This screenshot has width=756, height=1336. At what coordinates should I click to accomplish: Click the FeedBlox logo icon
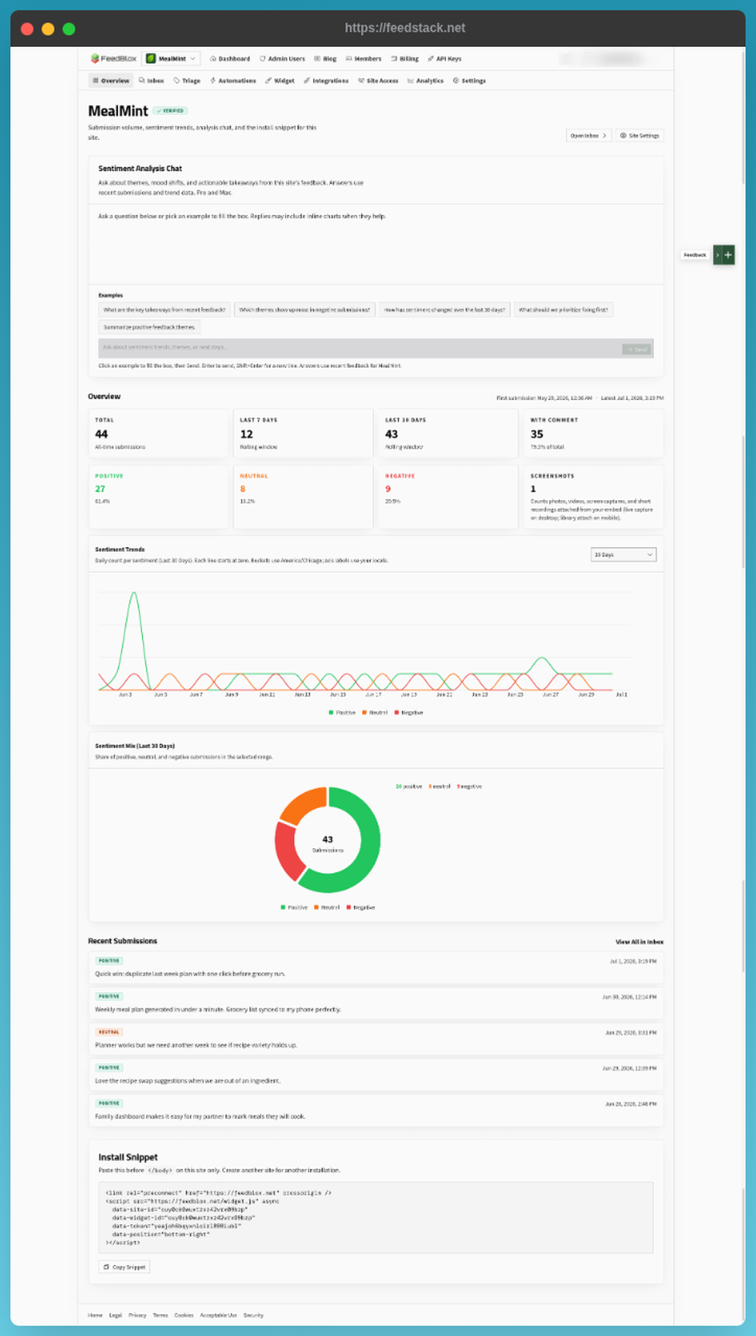tap(94, 58)
